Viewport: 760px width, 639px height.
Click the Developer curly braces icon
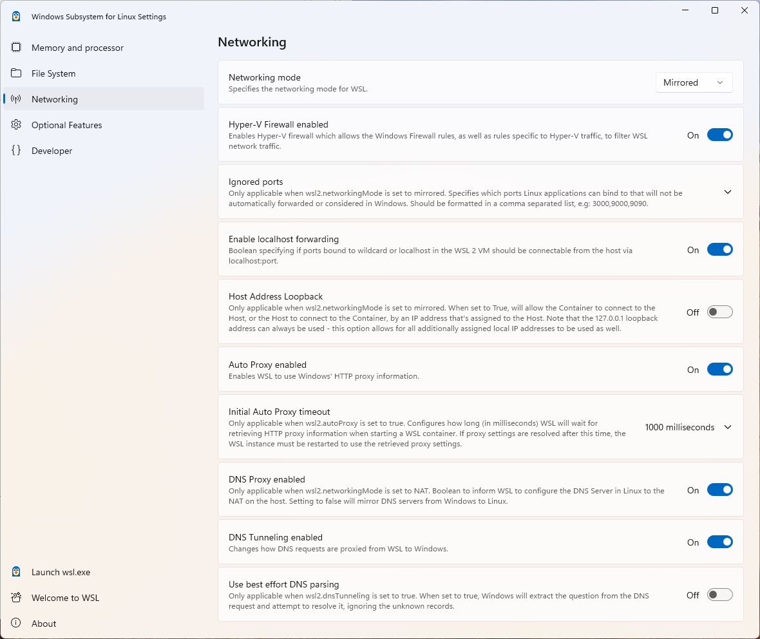16,150
